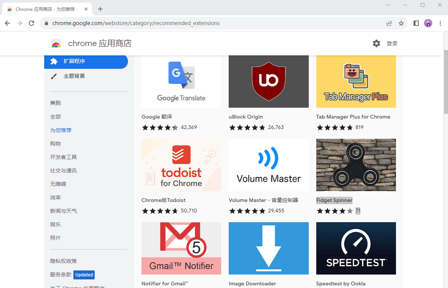Go back to previous page
Viewport: 448px width, 288px height.
[7, 23]
